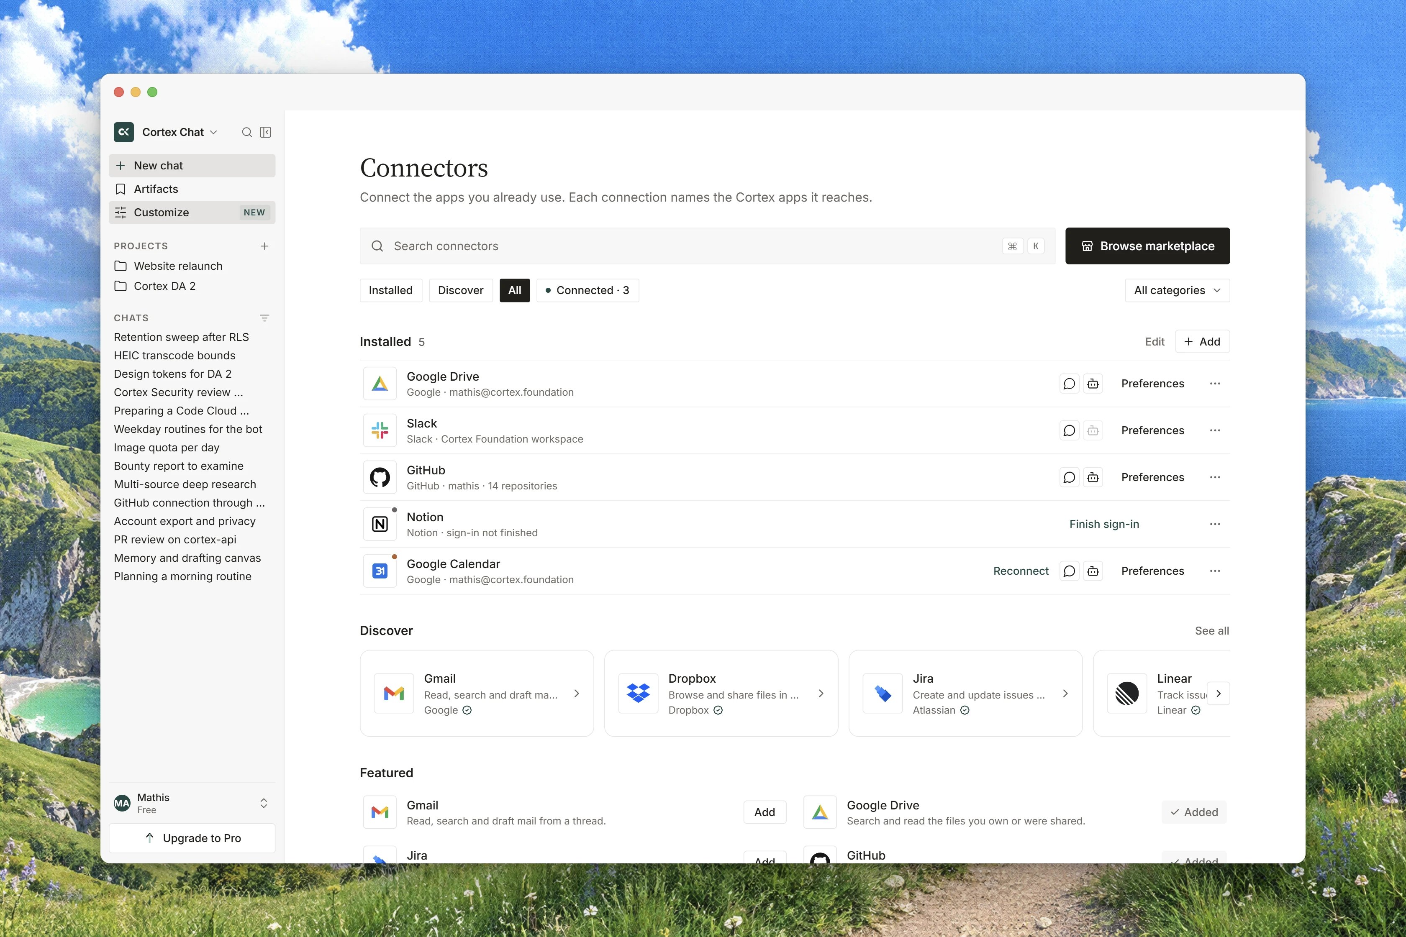
Task: Click the GitHub connector logo in Installed
Action: pyautogui.click(x=380, y=477)
